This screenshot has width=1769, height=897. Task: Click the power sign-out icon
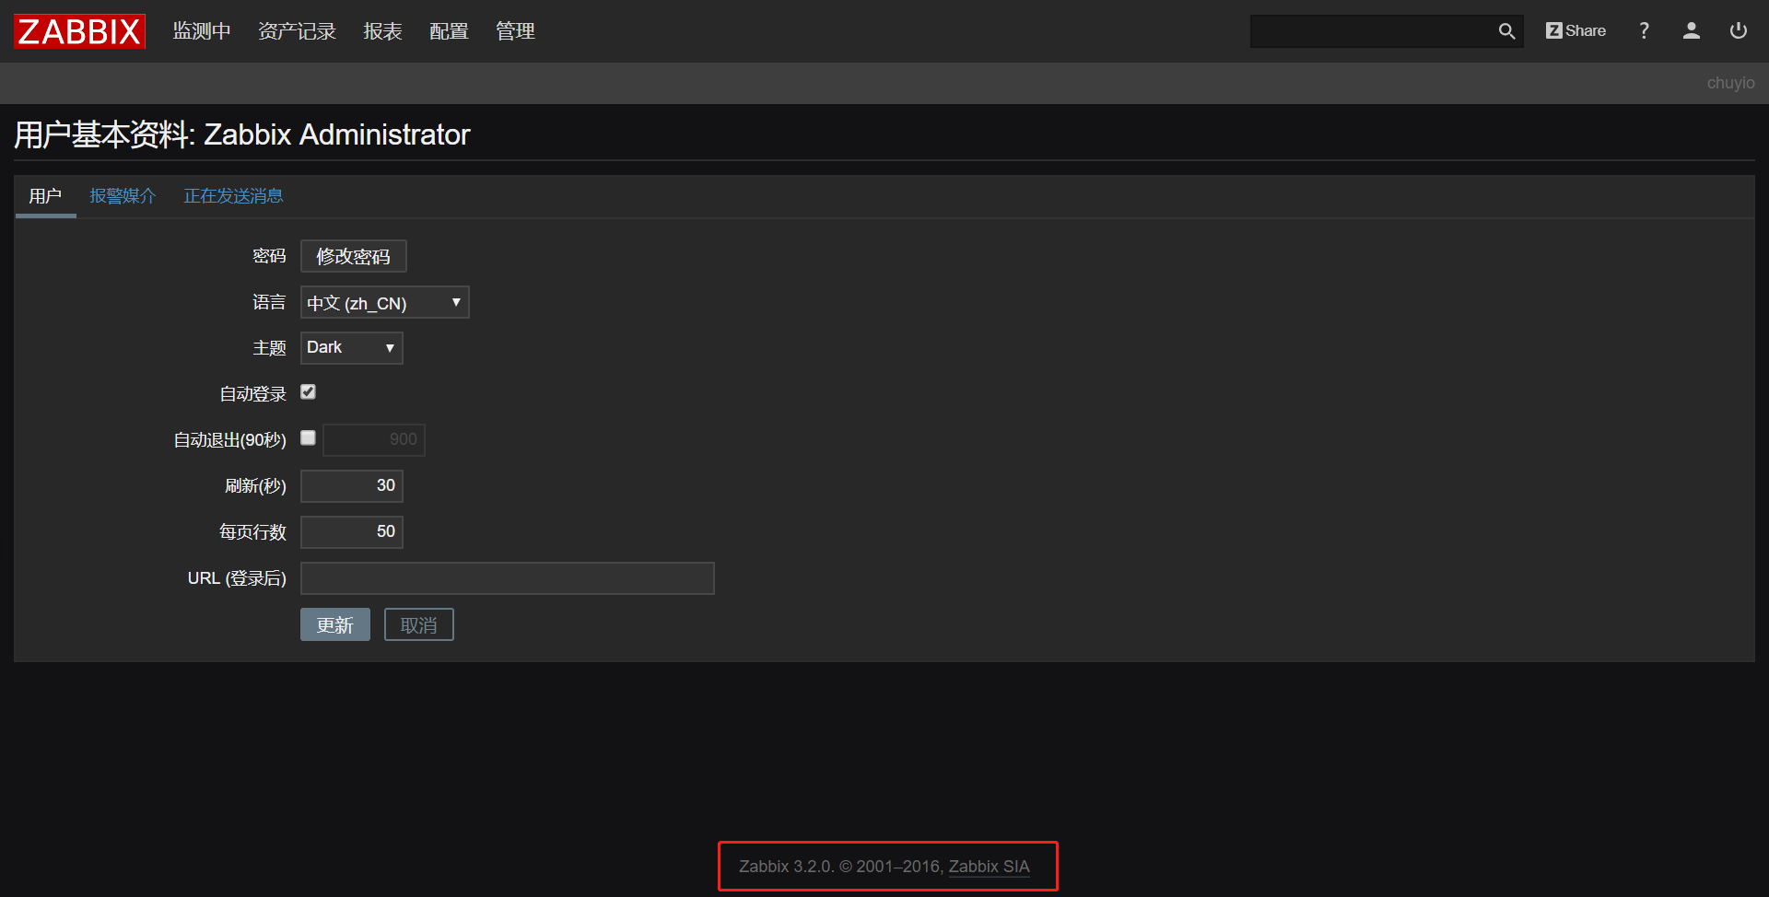[1739, 31]
